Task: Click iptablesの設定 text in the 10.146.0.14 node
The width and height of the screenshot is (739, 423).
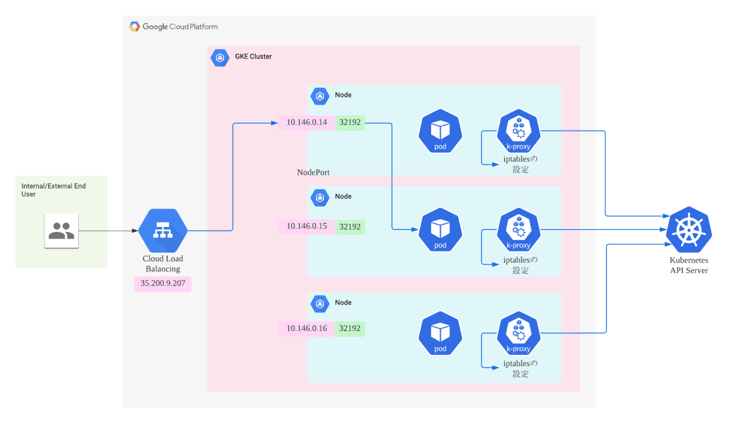Action: [x=520, y=164]
